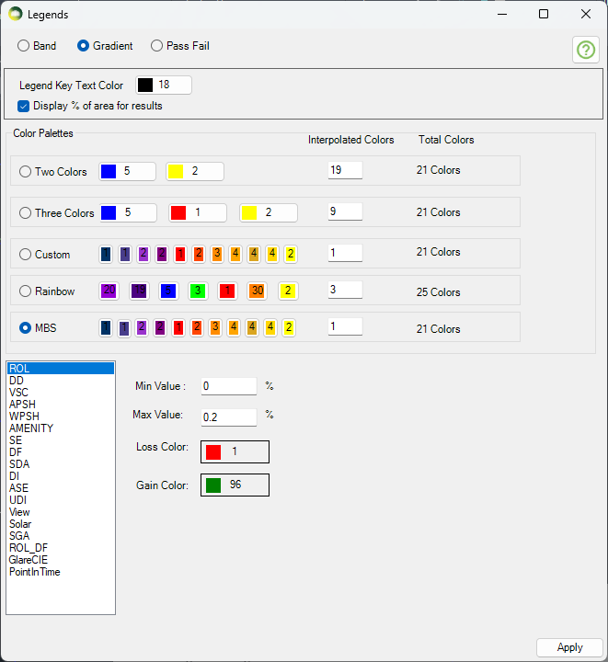Select AMENITY in the metrics list
Screen dimensions: 608x662
coord(61,428)
